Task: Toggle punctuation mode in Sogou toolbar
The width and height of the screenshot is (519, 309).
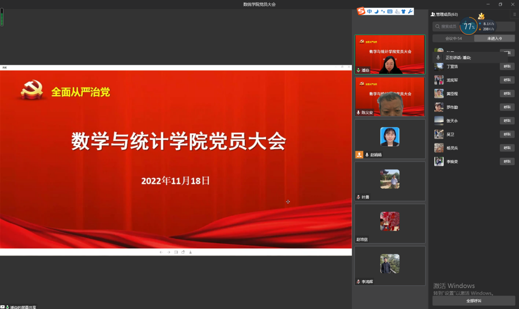Action: [383, 11]
